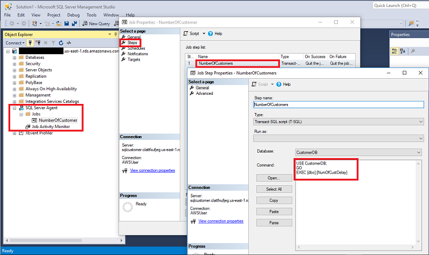Open the Tools menu
Viewport: 429px width, 255px height.
pos(91,15)
